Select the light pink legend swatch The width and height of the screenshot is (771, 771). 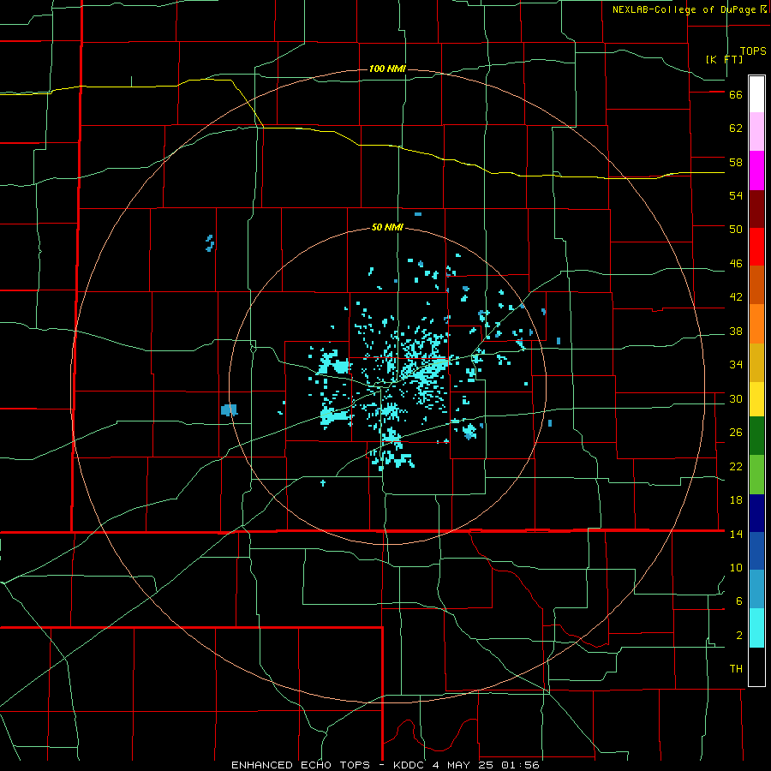756,132
